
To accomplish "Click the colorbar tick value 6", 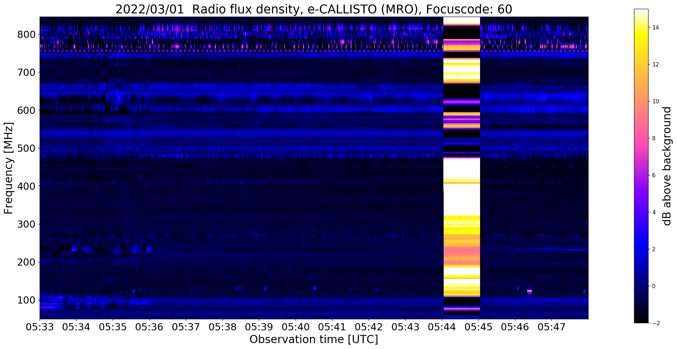I will pyautogui.click(x=654, y=175).
